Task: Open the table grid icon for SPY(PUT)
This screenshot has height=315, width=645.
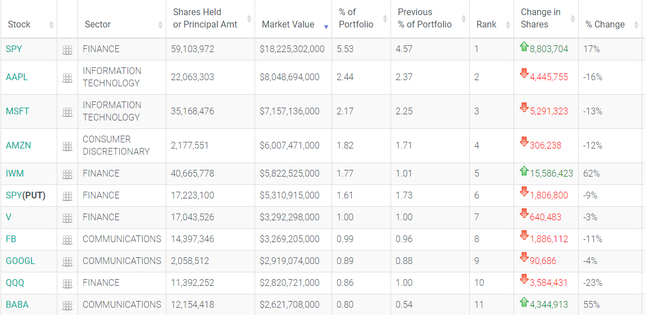Action: click(67, 197)
